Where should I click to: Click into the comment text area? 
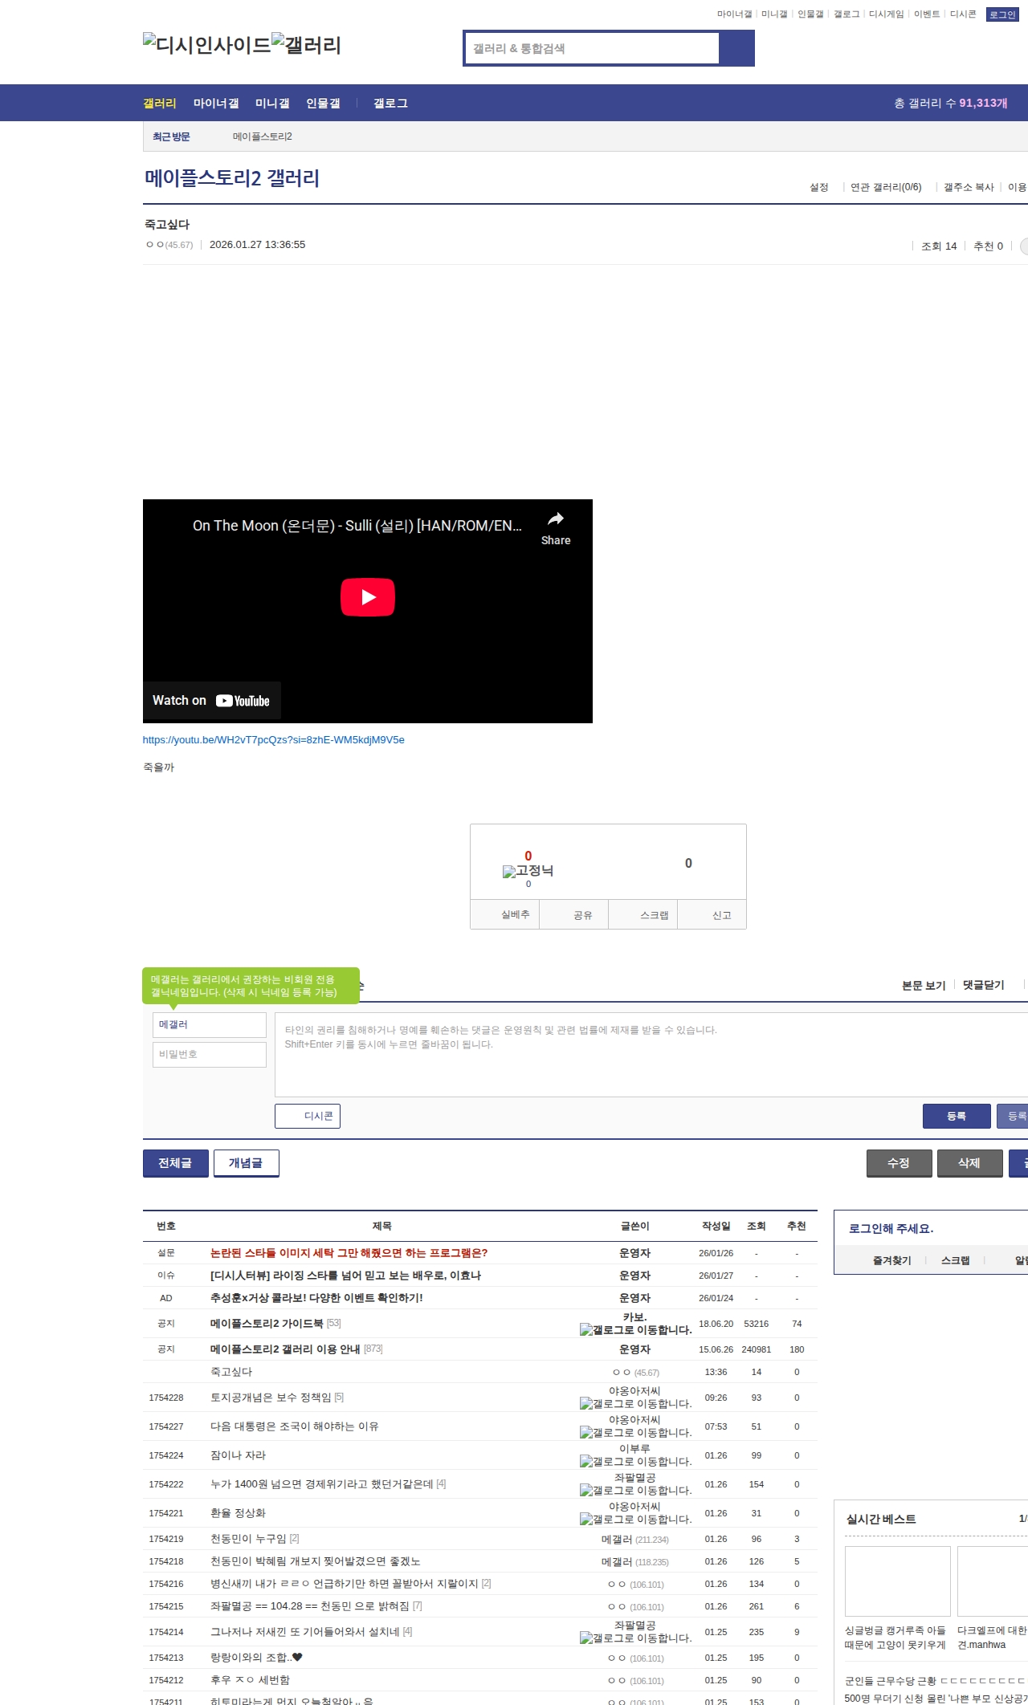point(651,1055)
